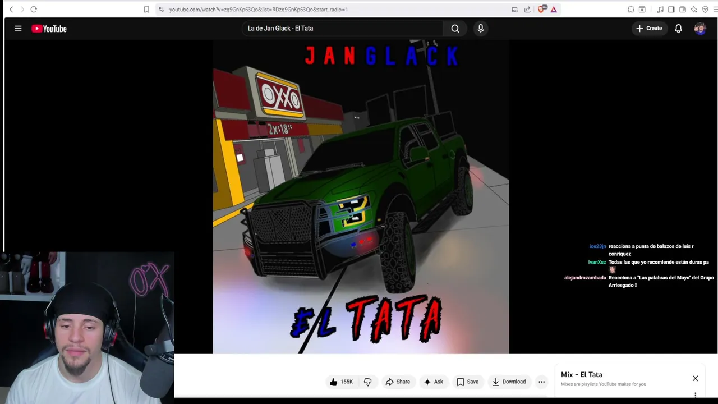Click the YouTube URL in address bar
The height and width of the screenshot is (404, 718).
pos(259,9)
